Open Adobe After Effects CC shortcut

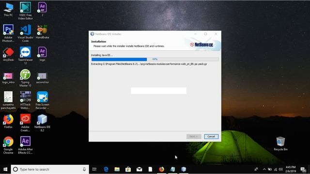(25, 145)
